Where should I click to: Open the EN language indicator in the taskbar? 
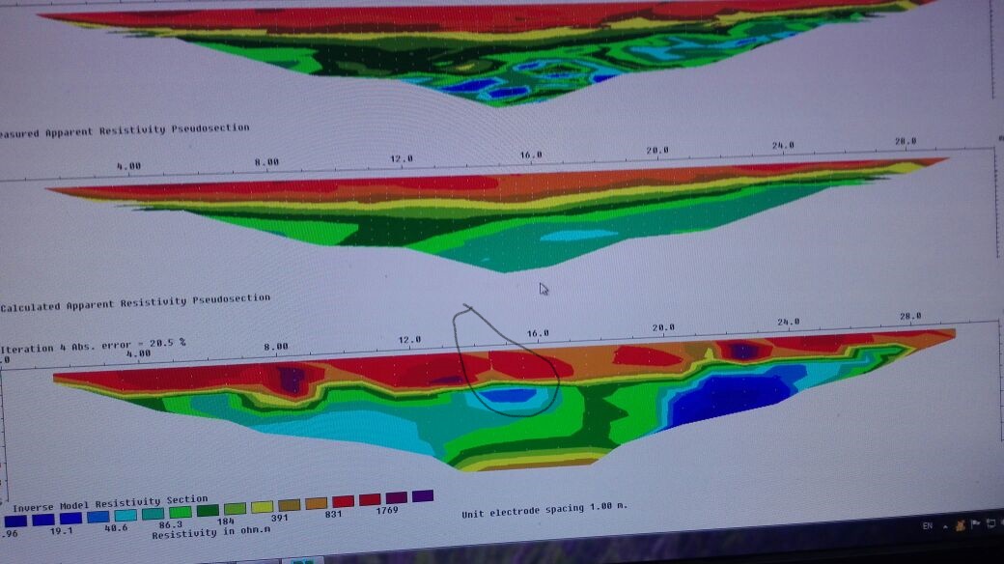point(928,526)
